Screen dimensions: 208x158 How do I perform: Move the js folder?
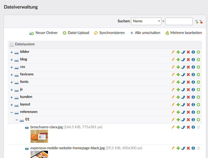point(183,90)
